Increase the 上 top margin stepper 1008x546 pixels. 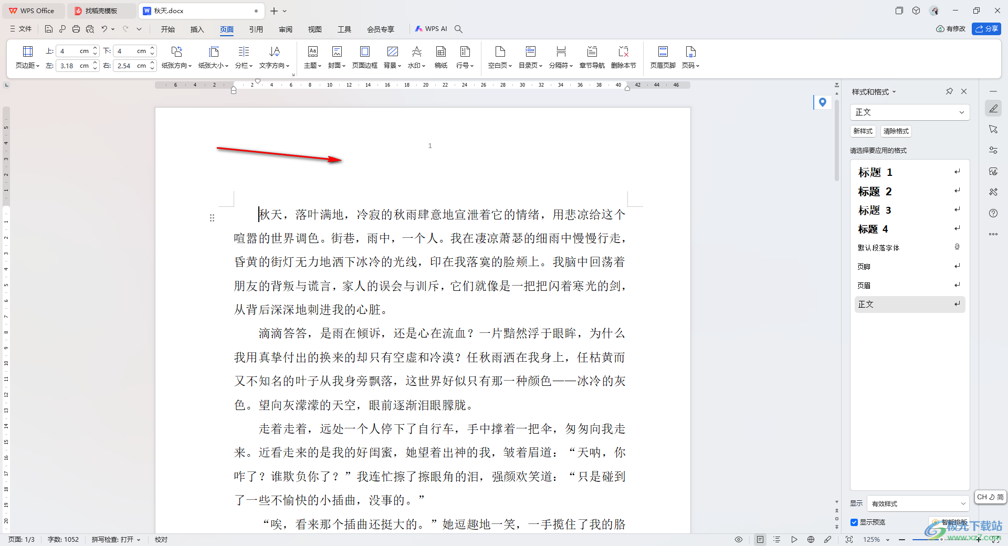[95, 48]
